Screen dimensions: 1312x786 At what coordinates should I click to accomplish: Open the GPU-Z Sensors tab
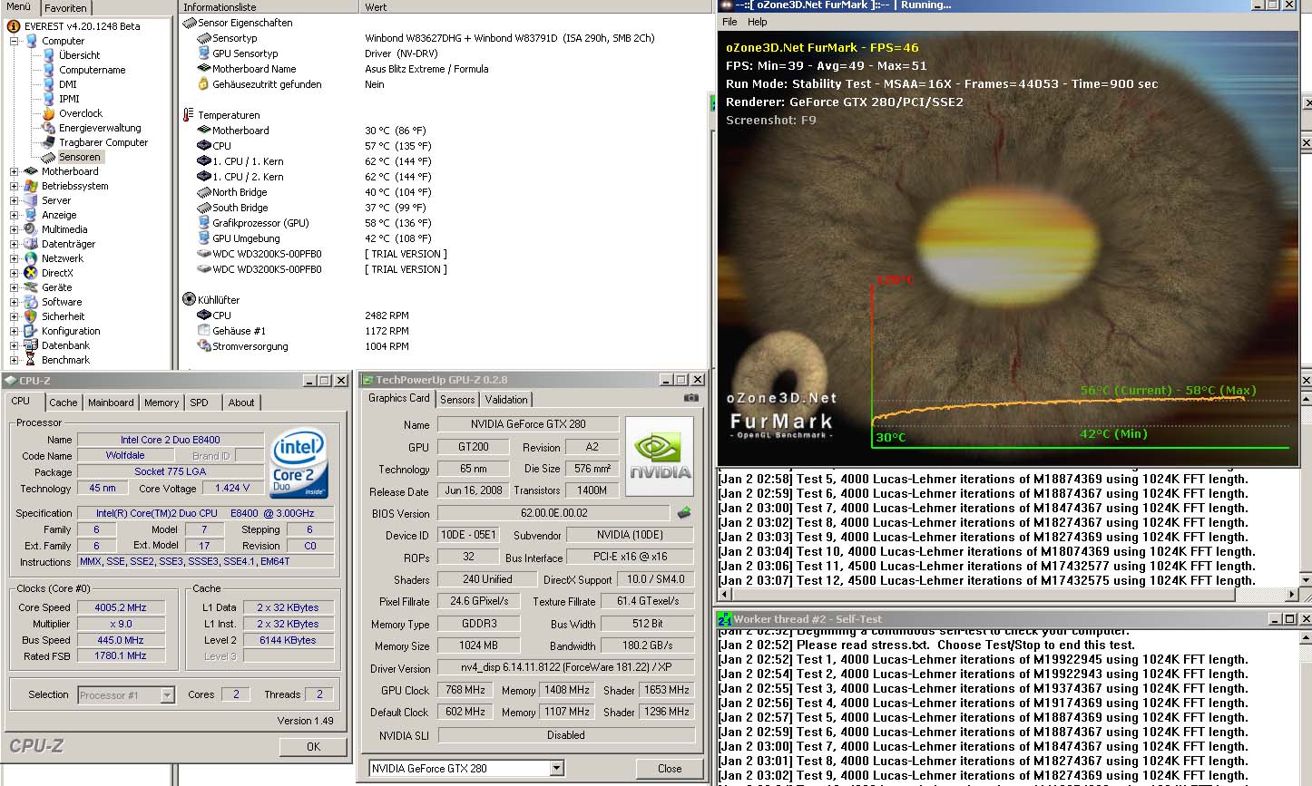click(x=457, y=400)
